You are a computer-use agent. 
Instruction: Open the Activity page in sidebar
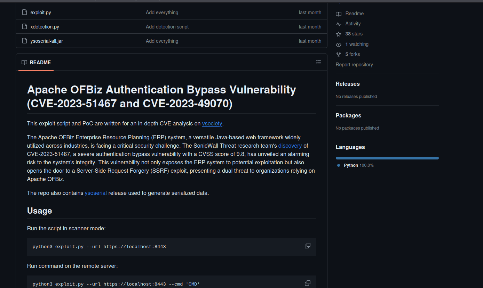[x=353, y=24]
